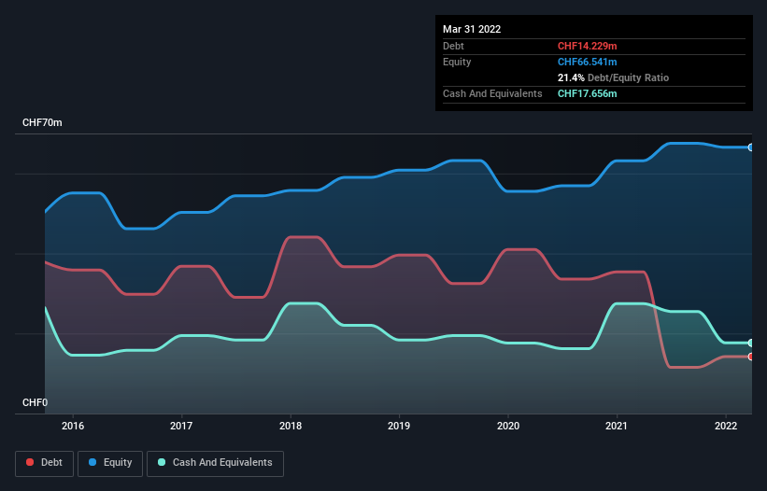Image resolution: width=767 pixels, height=491 pixels.
Task: Click the 2022 x-axis label
Action: pos(726,426)
